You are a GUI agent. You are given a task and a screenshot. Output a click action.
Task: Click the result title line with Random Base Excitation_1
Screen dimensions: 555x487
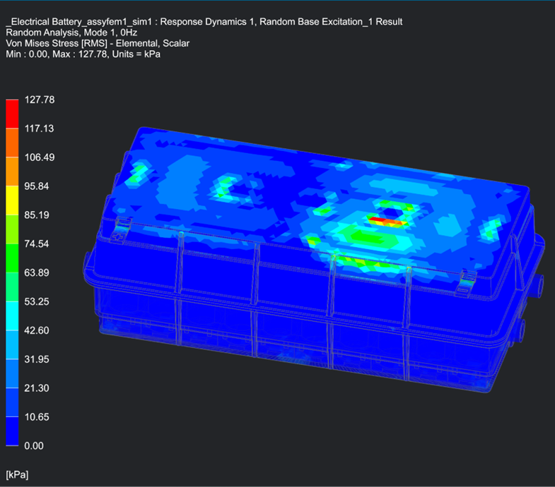tap(204, 22)
